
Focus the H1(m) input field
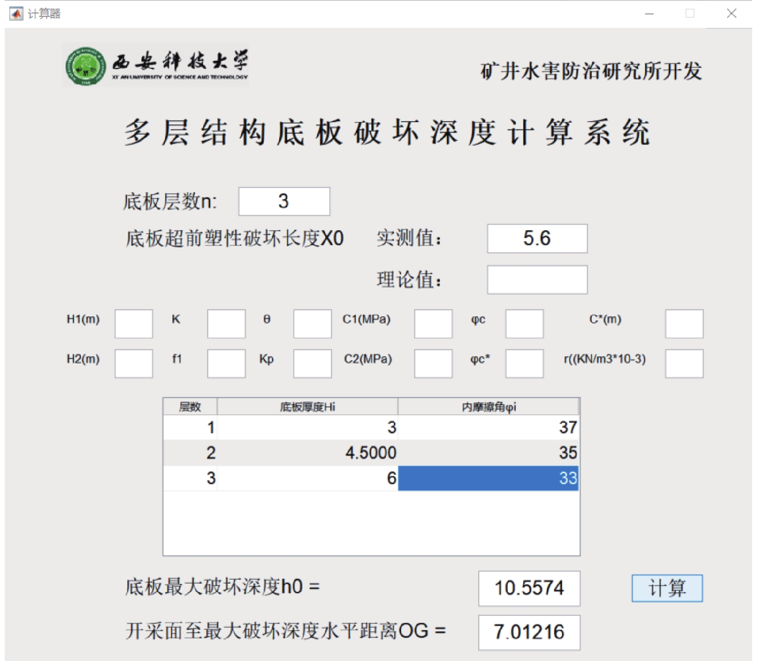coord(134,324)
